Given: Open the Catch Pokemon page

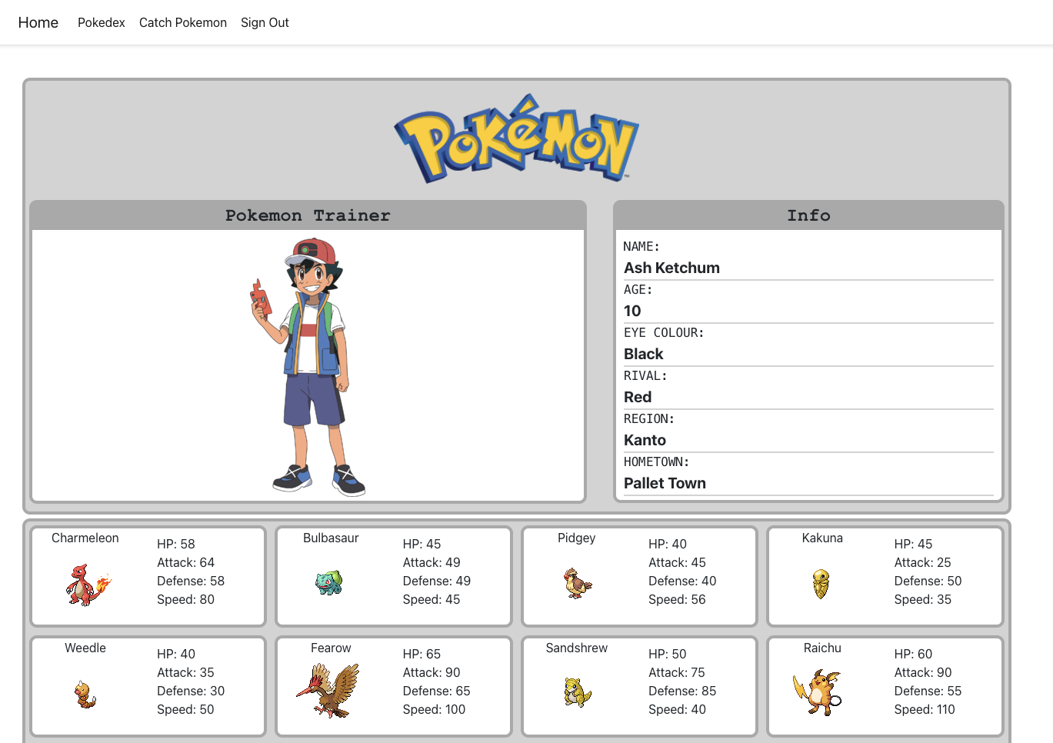Looking at the screenshot, I should point(183,23).
